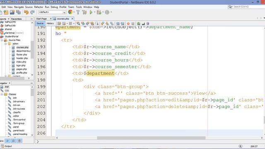The width and height of the screenshot is (265, 149).
Task: Shift line right in editor toolbar
Action: pyautogui.click(x=123, y=24)
